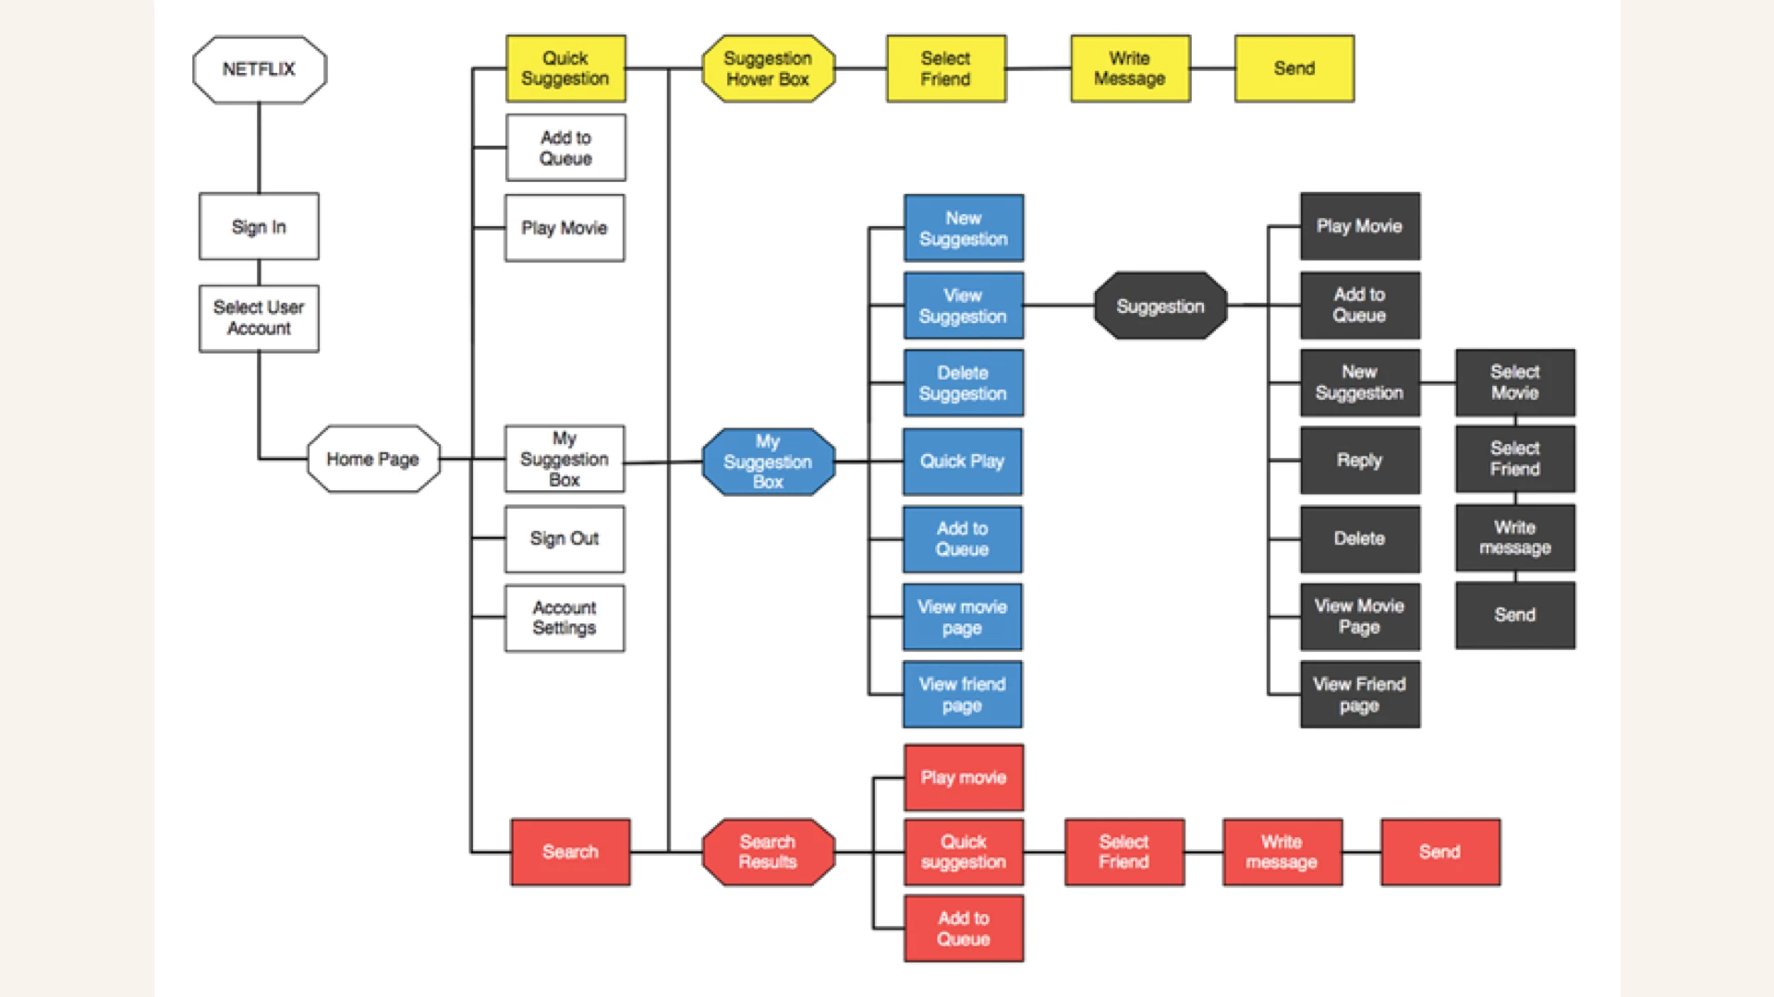Click the Send yellow endpoint node
The image size is (1774, 997).
pos(1306,67)
